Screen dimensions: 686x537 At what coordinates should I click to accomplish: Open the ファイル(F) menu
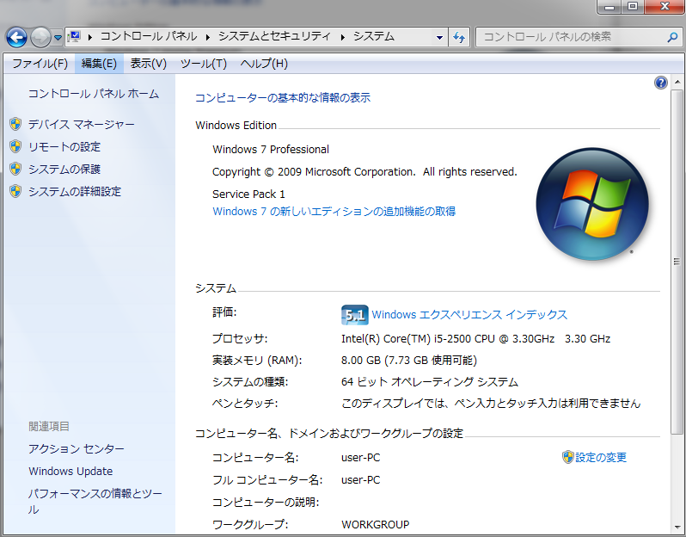coord(40,64)
